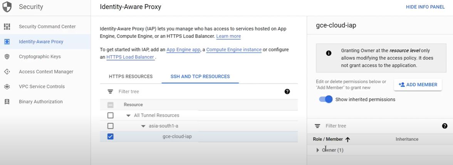453x165 pixels.
Task: Open the Learn more link
Action: click(x=228, y=36)
